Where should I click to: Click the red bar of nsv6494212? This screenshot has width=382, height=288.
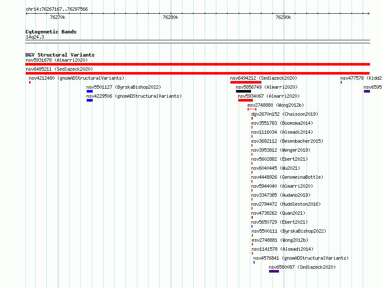click(246, 82)
